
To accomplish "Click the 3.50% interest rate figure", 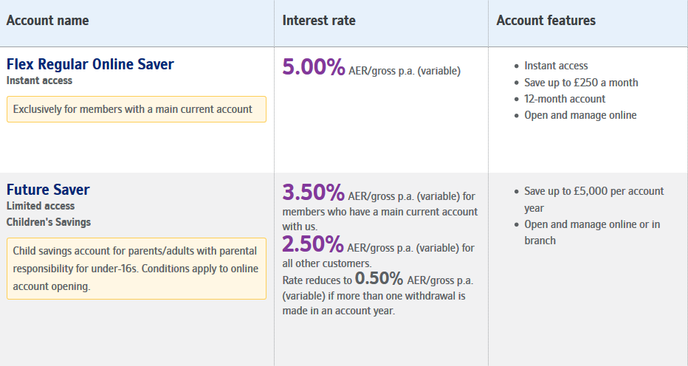I will (x=314, y=193).
